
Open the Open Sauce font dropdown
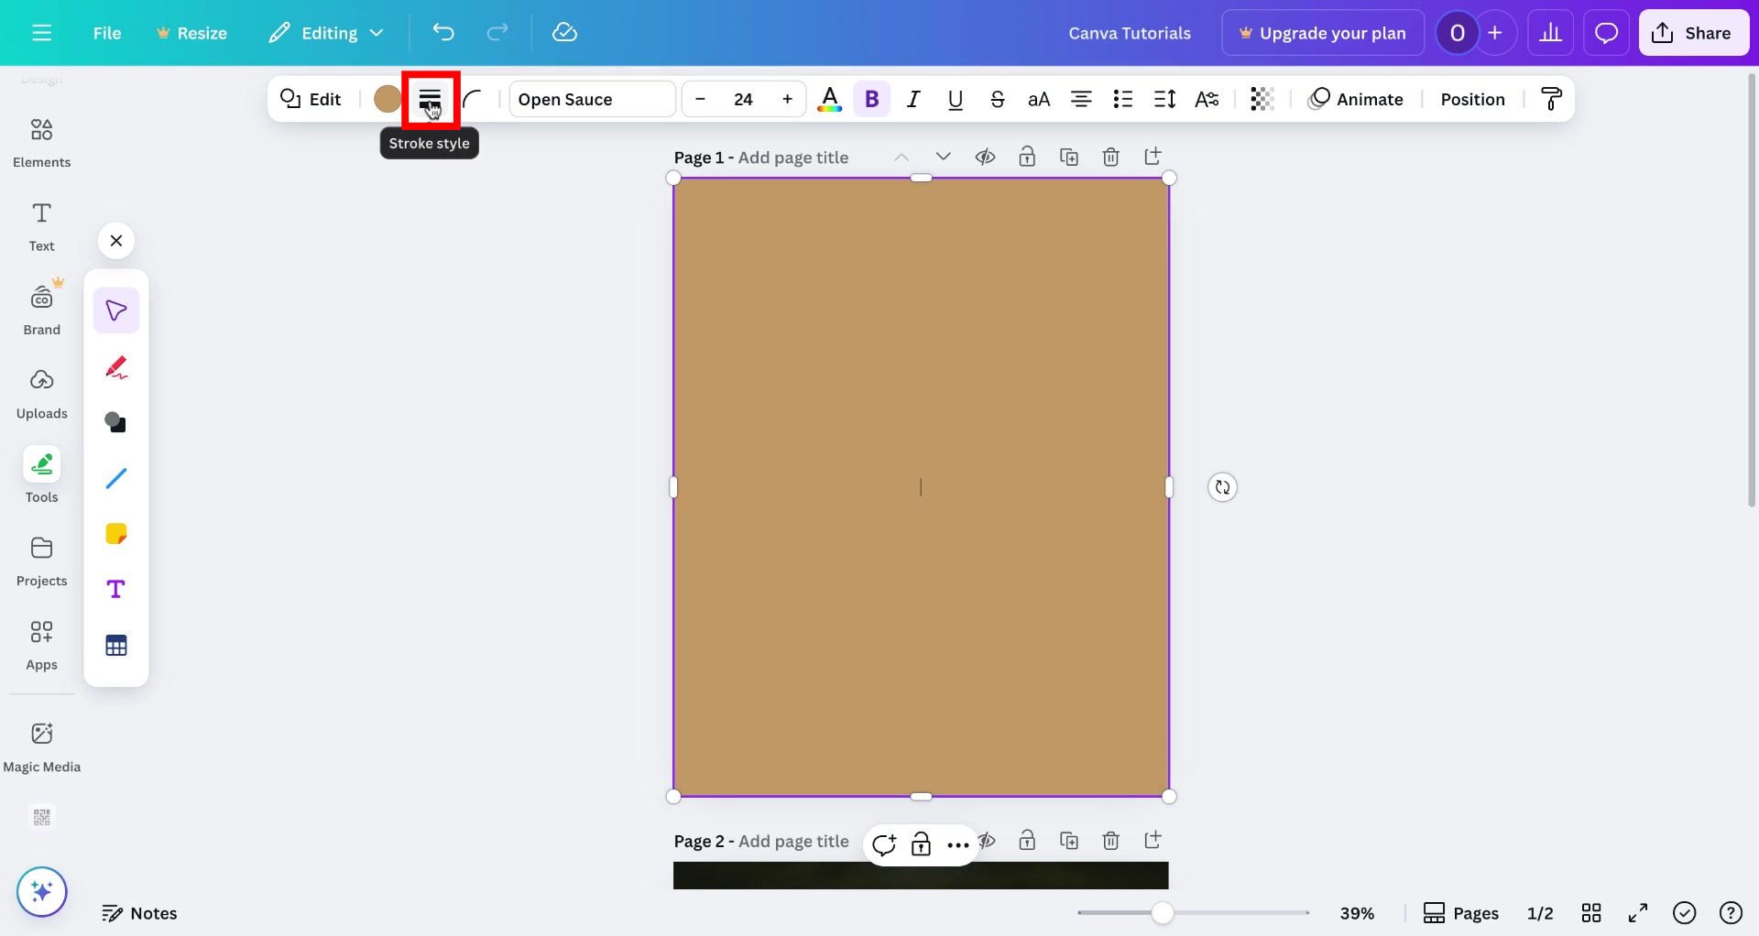click(x=591, y=99)
